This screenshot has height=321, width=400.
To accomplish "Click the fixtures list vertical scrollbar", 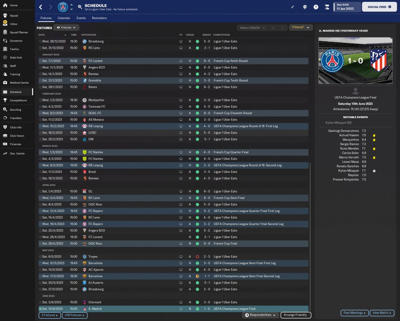I will (310, 237).
